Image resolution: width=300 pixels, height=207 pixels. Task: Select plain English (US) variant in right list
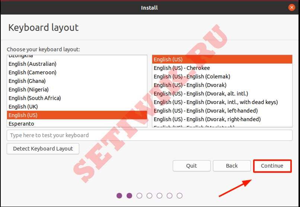coord(222,59)
